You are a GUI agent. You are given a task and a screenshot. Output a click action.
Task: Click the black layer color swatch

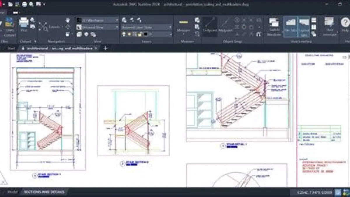point(146,34)
